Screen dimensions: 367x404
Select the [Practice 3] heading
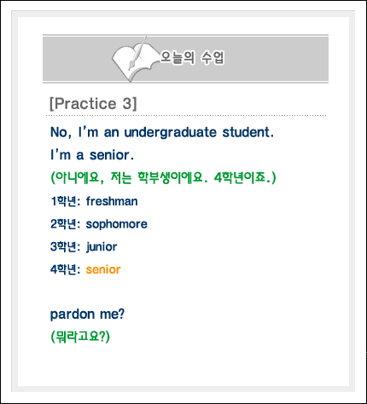(x=93, y=103)
